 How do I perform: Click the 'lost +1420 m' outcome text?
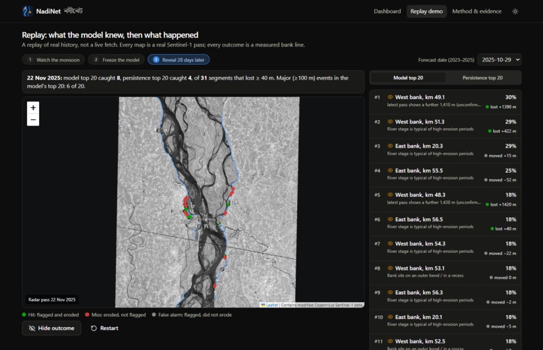coord(503,204)
